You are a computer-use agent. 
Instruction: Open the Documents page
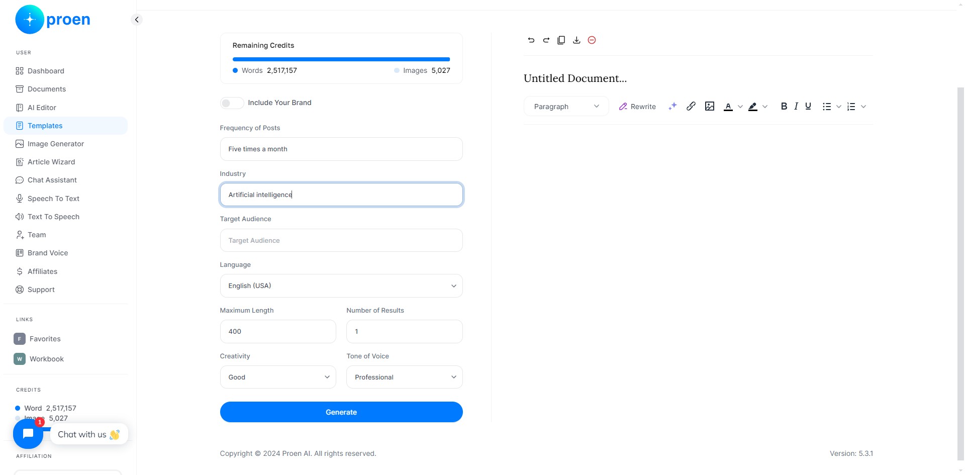click(x=65, y=89)
